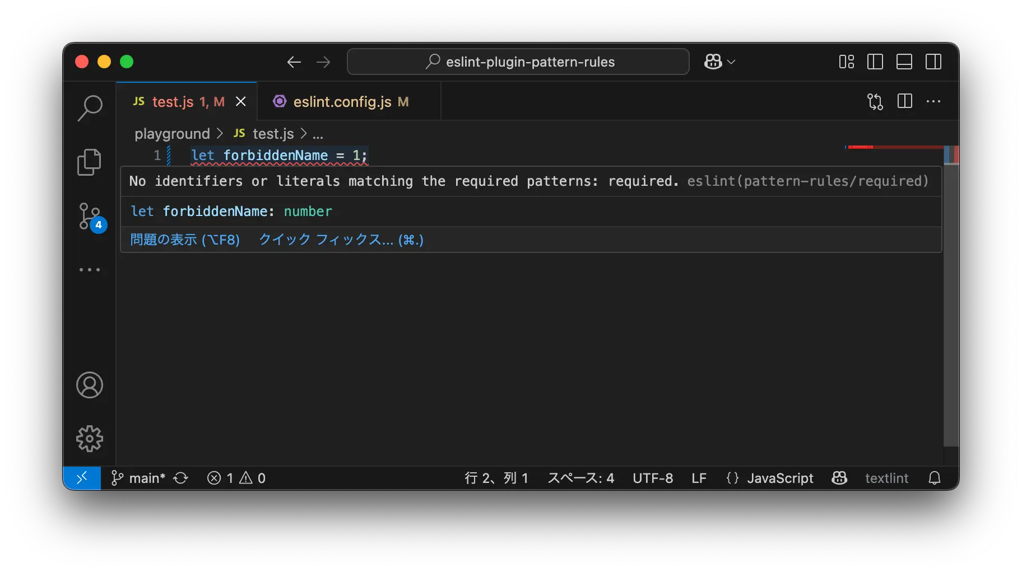Image resolution: width=1022 pixels, height=573 pixels.
Task: Click the eslint(pattern-rules/required) rule label
Action: [808, 181]
